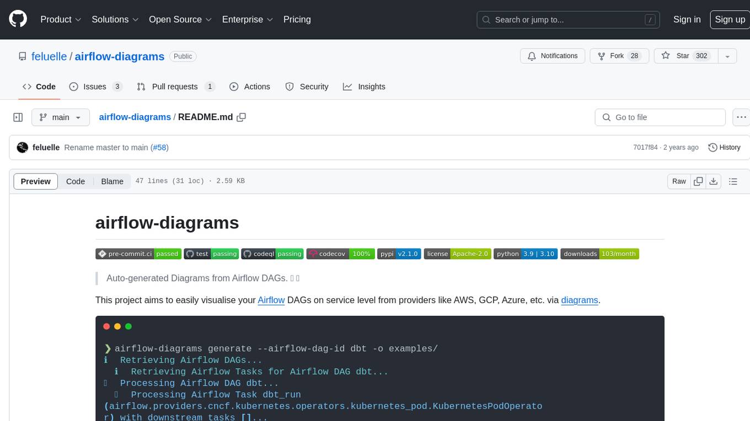The width and height of the screenshot is (750, 421).
Task: Click the codeql passing badge
Action: [x=273, y=254]
